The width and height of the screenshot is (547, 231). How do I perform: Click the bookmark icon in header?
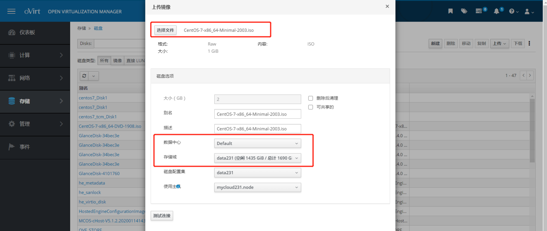(x=450, y=11)
